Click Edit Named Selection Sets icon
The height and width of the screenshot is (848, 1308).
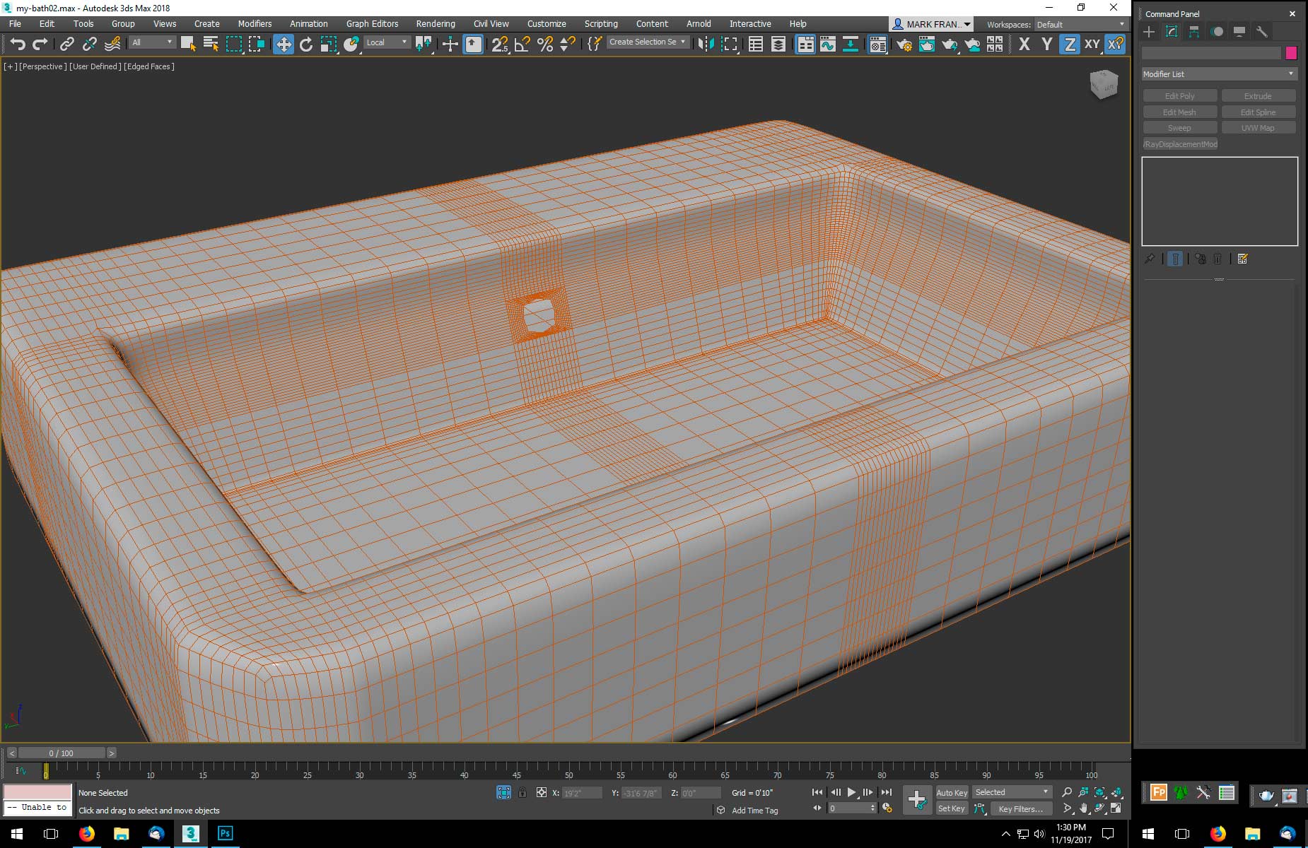(x=595, y=44)
